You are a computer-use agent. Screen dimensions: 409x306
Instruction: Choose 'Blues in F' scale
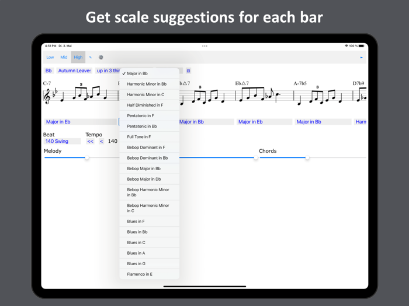pos(149,221)
